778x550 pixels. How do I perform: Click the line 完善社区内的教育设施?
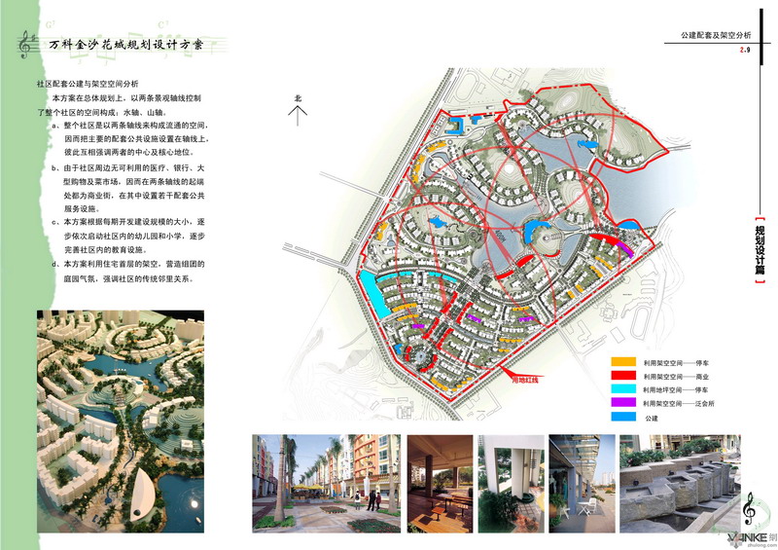(107, 249)
